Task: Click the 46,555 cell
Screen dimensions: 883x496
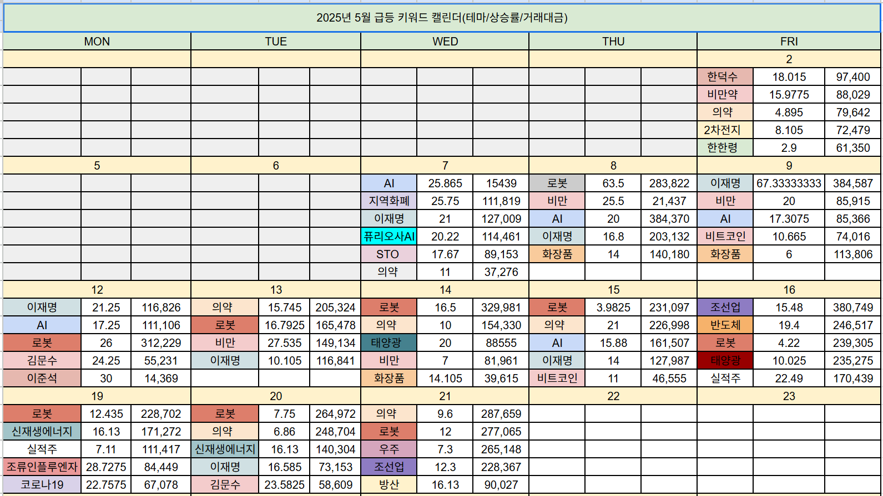Action: coord(669,379)
